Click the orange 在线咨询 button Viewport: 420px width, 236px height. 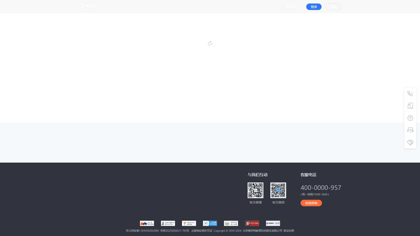tap(311, 203)
